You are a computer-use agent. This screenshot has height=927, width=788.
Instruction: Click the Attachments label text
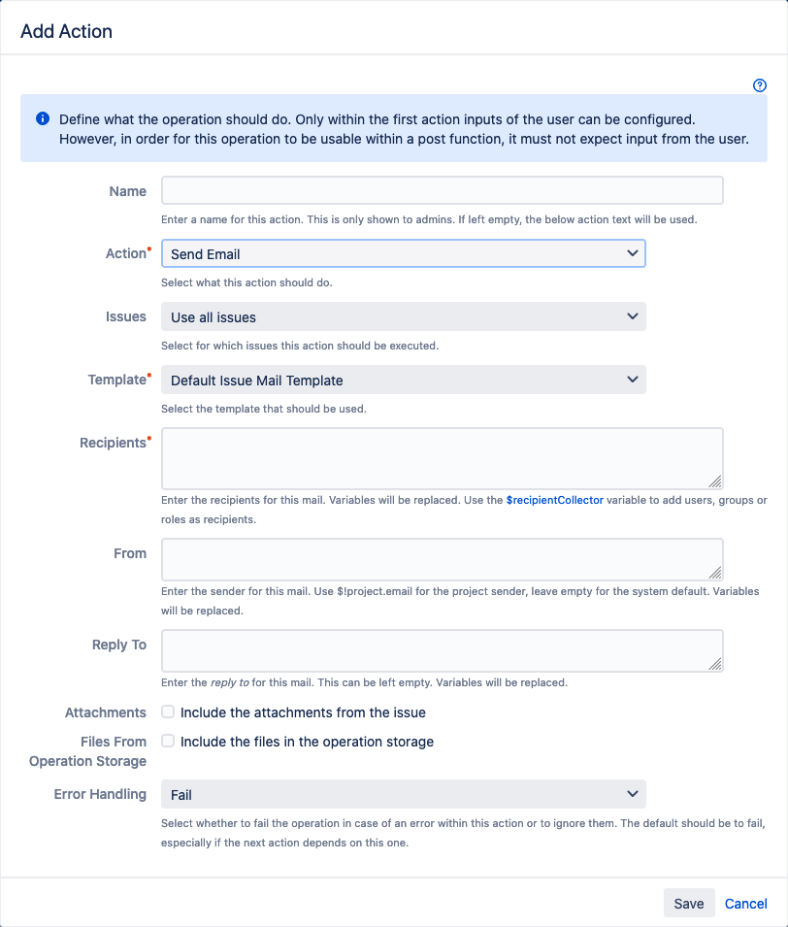click(106, 712)
